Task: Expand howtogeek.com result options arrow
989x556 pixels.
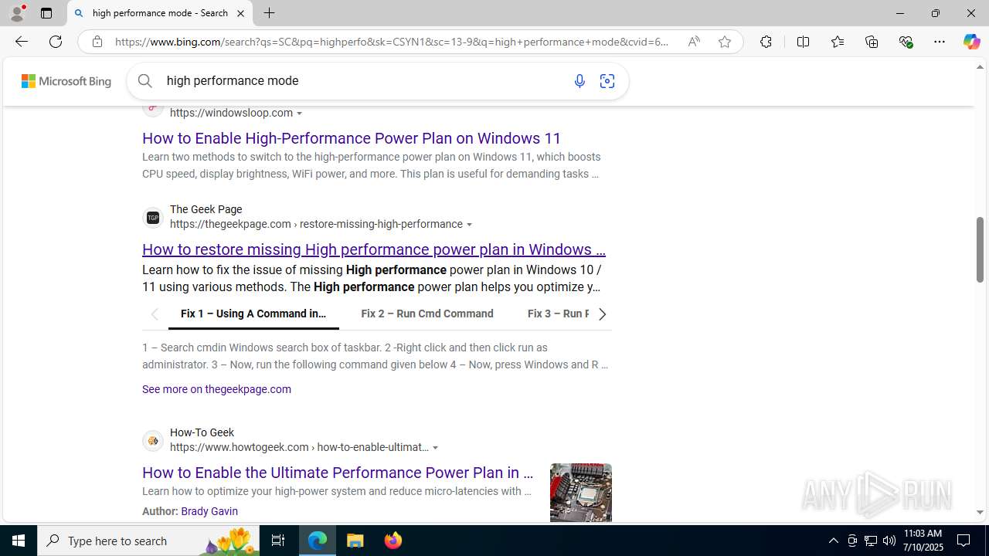Action: [x=436, y=448]
